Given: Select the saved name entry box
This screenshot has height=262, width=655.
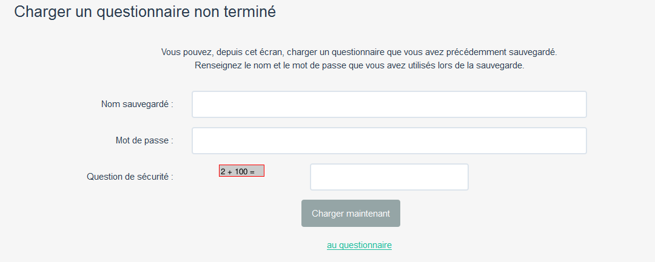Looking at the screenshot, I should 389,104.
